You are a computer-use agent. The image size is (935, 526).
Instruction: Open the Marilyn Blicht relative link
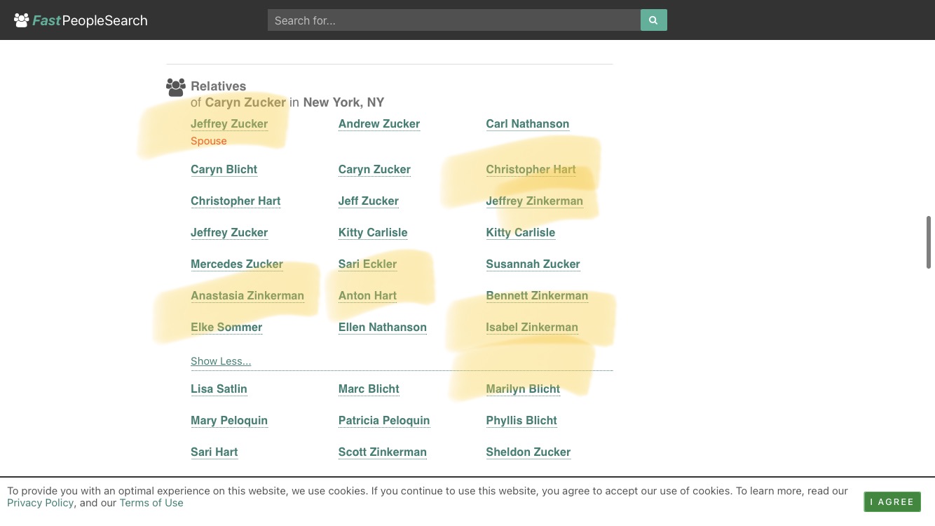pos(523,389)
